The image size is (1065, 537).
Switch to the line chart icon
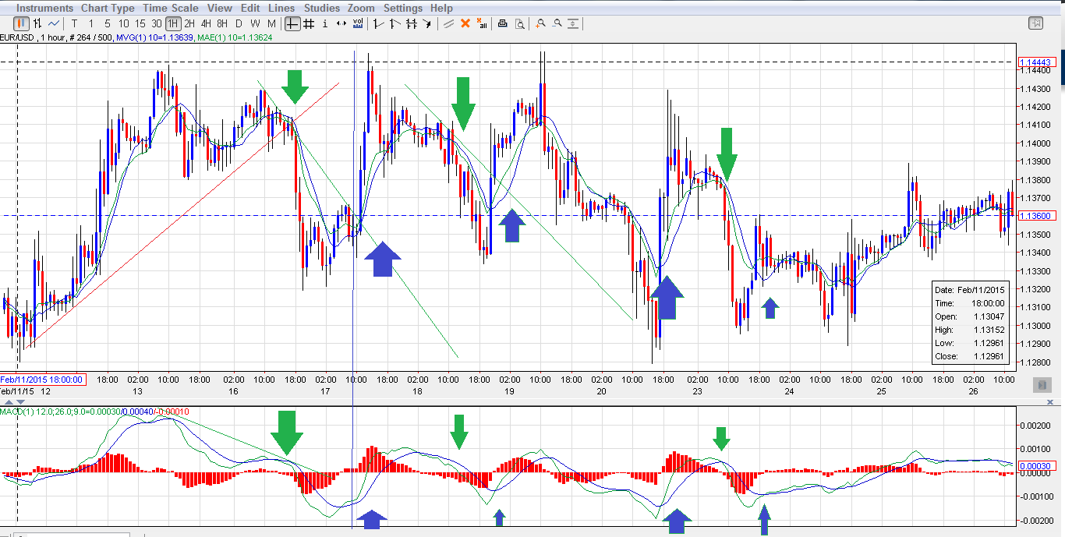[x=54, y=23]
